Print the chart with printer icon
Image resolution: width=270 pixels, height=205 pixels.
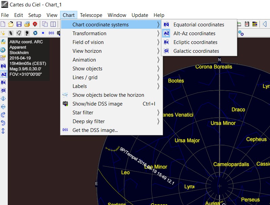click(27, 24)
